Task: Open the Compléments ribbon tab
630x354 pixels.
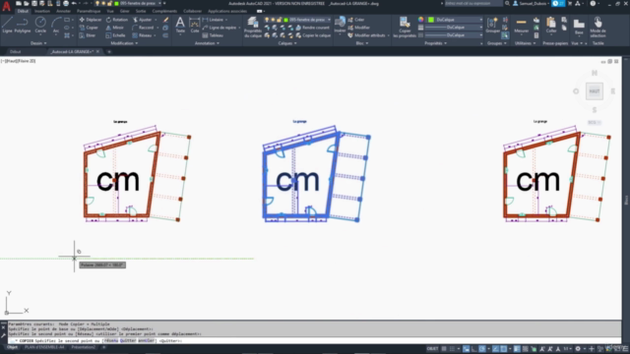Action: [164, 11]
